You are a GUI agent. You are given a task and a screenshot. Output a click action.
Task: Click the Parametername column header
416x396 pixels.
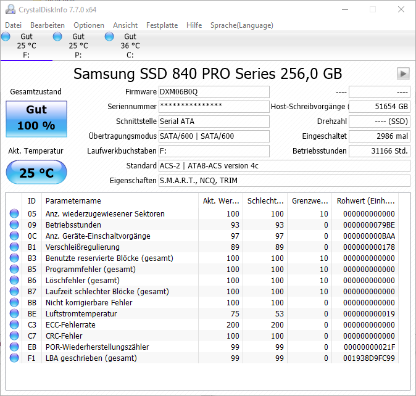[120, 201]
